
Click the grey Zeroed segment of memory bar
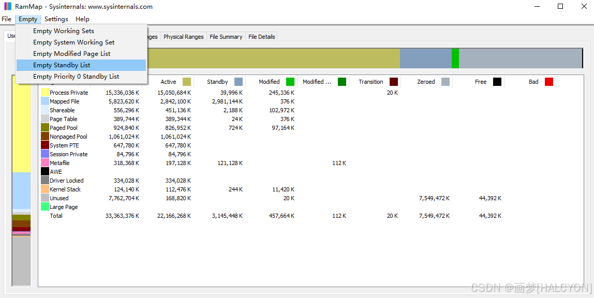point(520,58)
